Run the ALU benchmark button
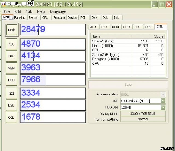Viewport: 175px width, 151px height. click(x=11, y=44)
